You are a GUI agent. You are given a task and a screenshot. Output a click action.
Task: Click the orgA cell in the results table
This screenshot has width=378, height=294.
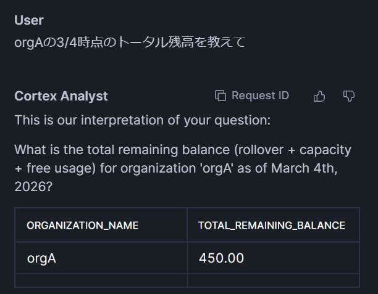point(41,258)
